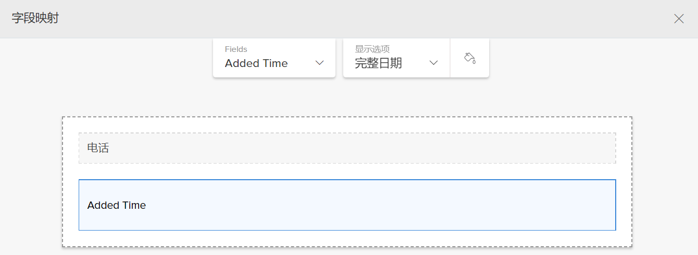Click the "Fields" label above Added Time
Image resolution: width=698 pixels, height=255 pixels.
[x=236, y=49]
